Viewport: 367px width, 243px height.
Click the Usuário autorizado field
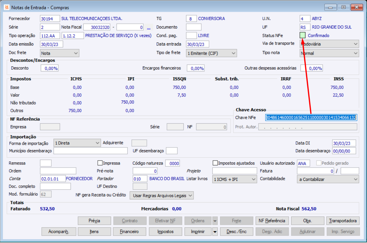pyautogui.click(x=303, y=163)
